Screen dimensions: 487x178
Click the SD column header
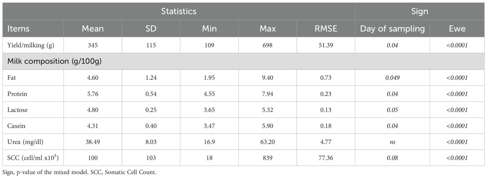pyautogui.click(x=151, y=29)
